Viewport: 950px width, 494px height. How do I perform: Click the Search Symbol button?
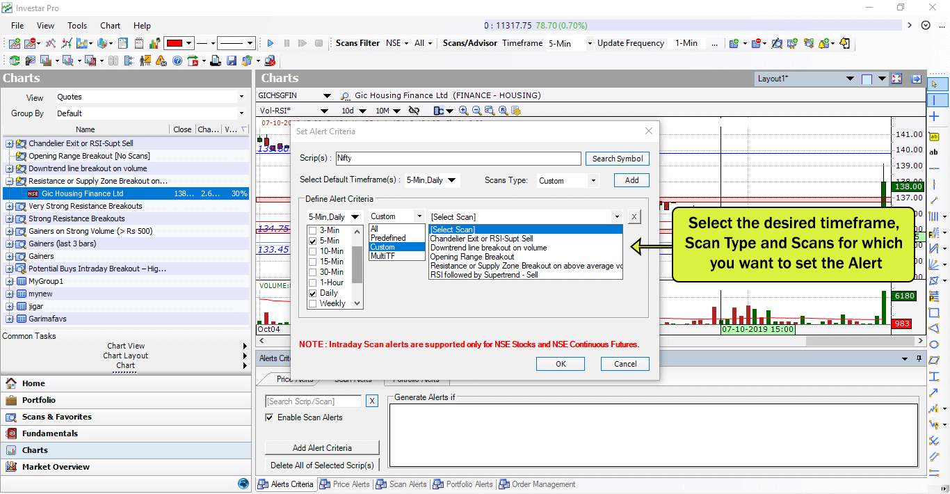[x=617, y=159]
